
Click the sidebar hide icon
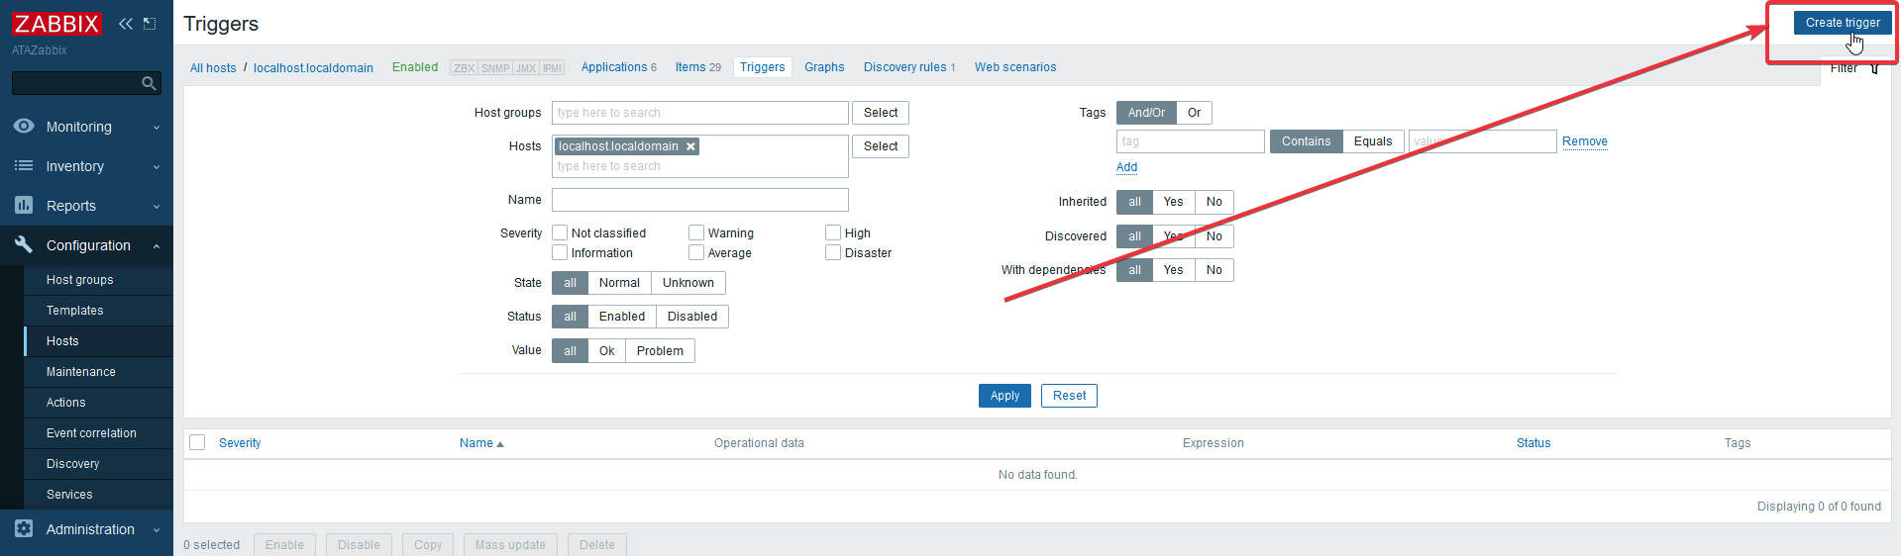tap(150, 24)
